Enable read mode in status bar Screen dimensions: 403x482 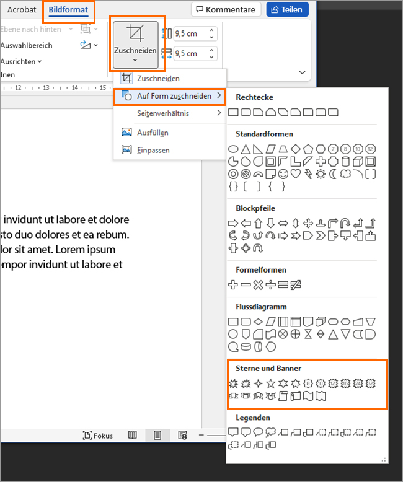[133, 436]
